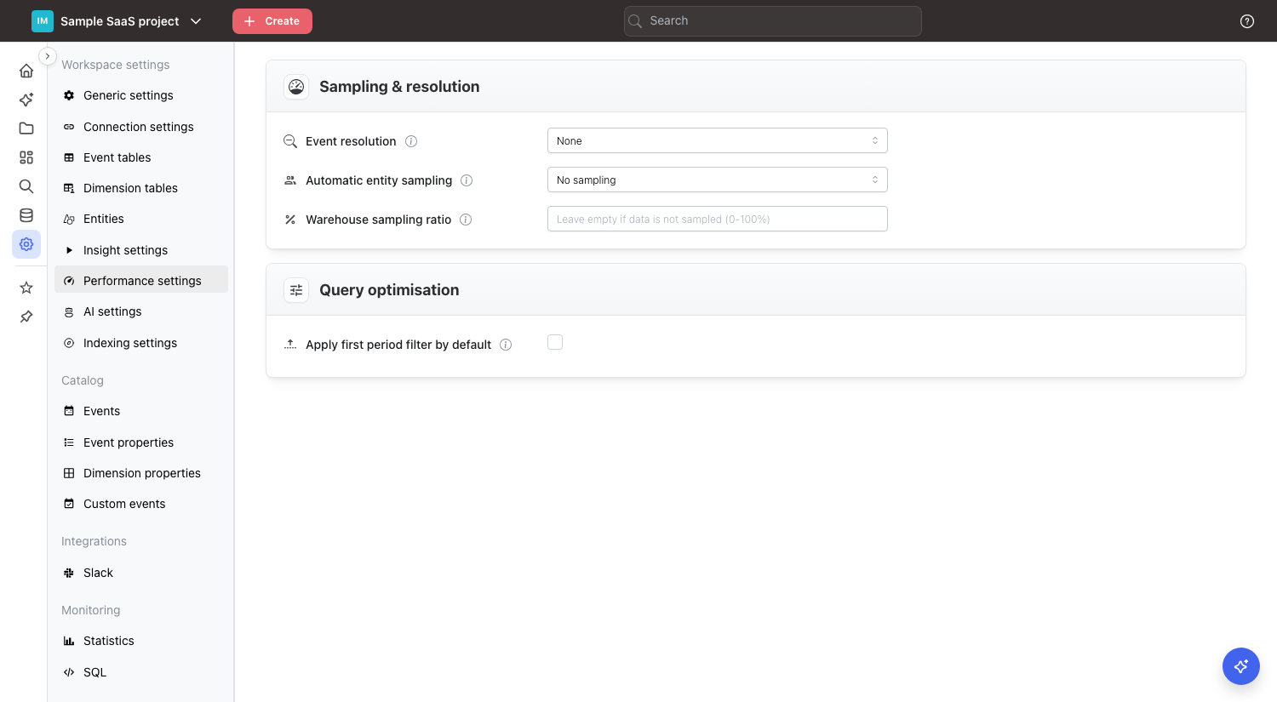Show info tooltip for Event resolution
The image size is (1277, 702).
tap(411, 141)
